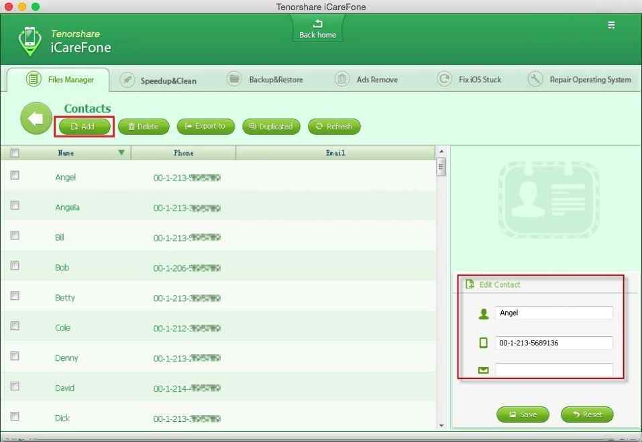Click the Name column sort arrow
This screenshot has height=442, width=642.
point(121,152)
